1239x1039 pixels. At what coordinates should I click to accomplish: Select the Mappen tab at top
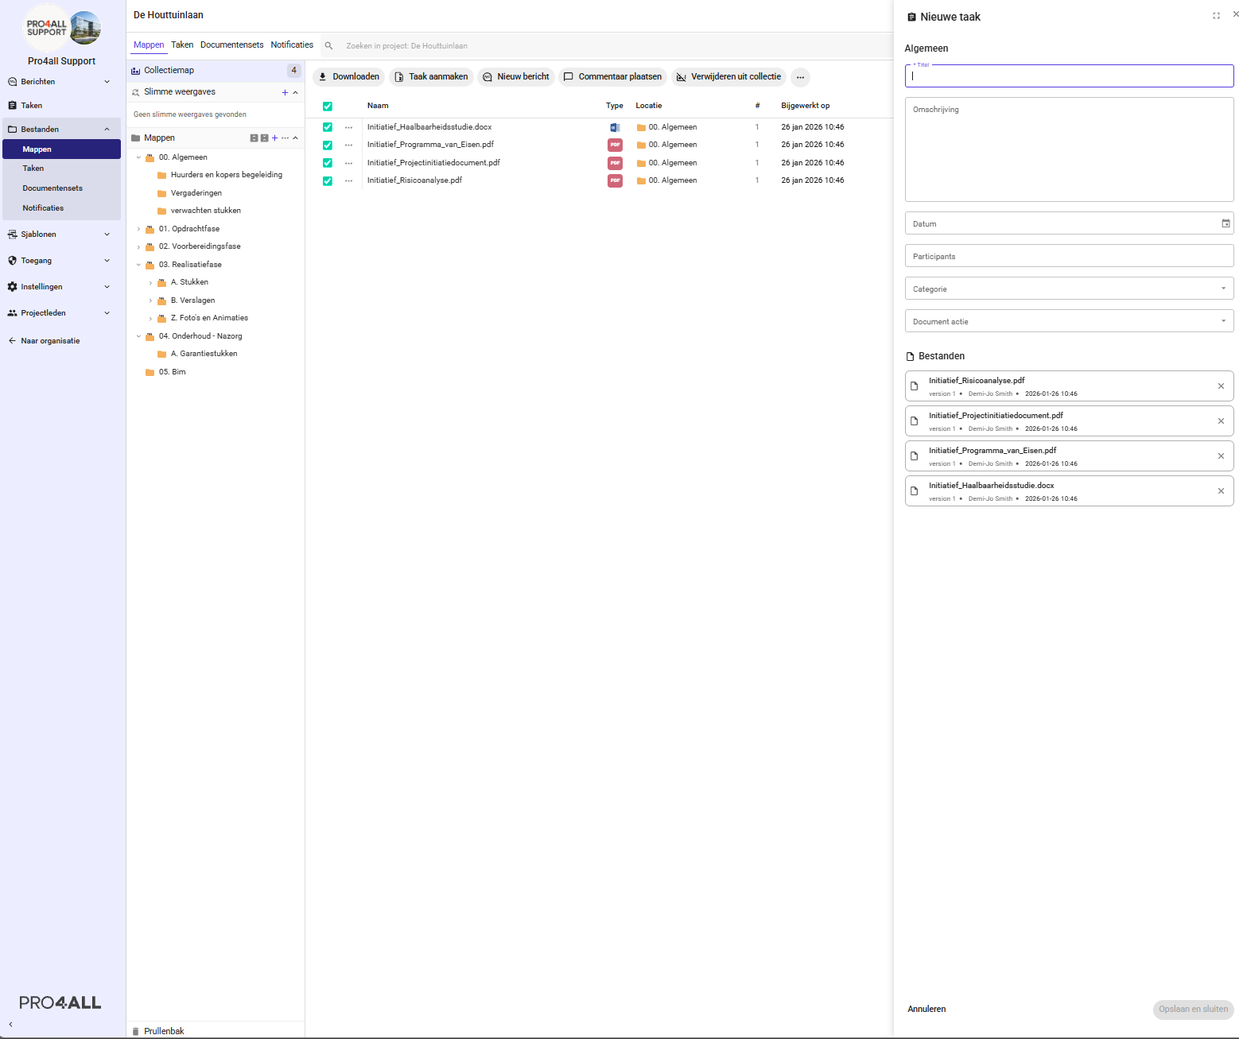tap(149, 45)
